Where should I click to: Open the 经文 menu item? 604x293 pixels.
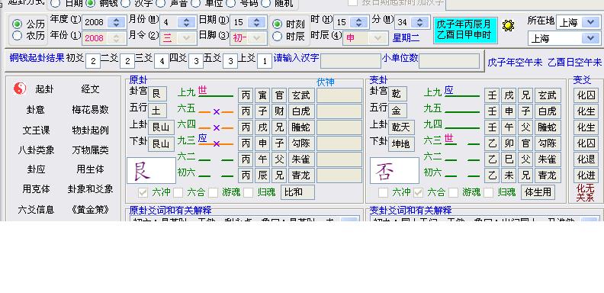click(x=91, y=89)
